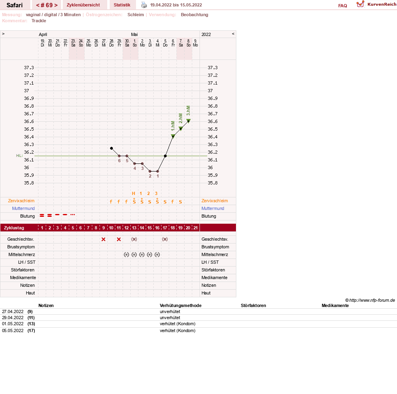This screenshot has width=397, height=394.
Task: Click the bleeding symbol on cycle day 3
Action: pyautogui.click(x=57, y=214)
